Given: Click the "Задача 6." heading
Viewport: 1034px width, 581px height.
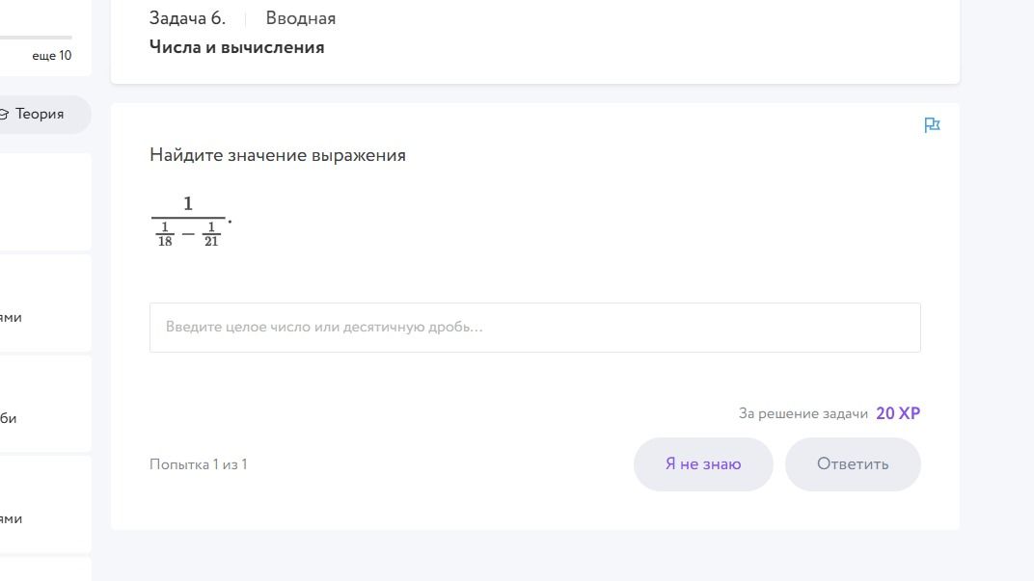Looking at the screenshot, I should point(187,18).
